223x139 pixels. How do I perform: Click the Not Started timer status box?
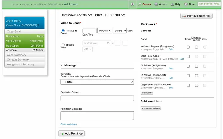(209, 4)
